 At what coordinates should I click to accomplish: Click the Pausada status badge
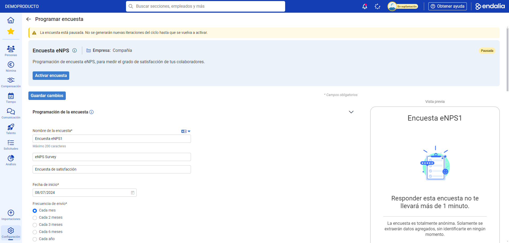pyautogui.click(x=487, y=51)
